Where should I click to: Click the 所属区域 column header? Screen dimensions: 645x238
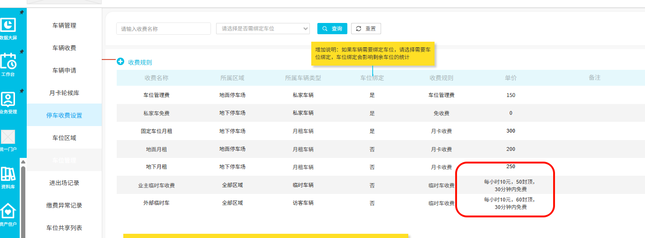coord(232,78)
